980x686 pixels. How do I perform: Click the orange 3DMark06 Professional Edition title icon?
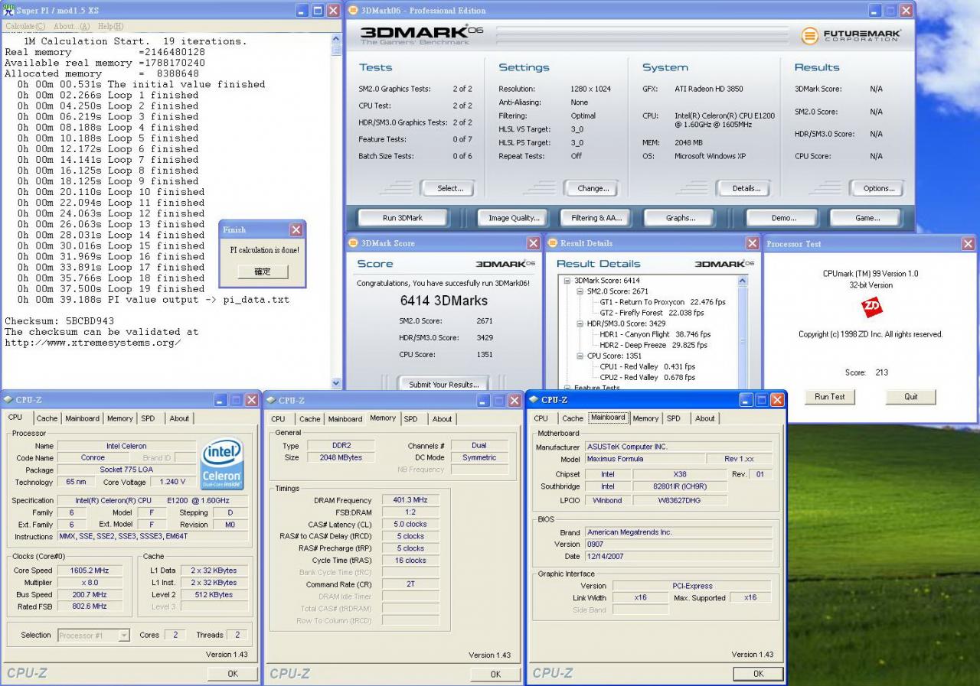pyautogui.click(x=354, y=11)
